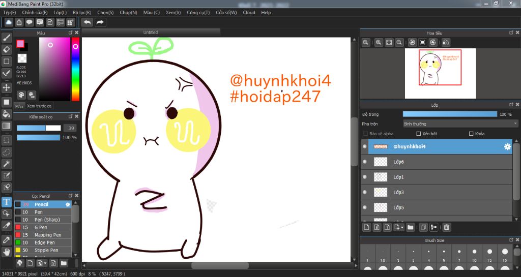Enable the Bảo vệ alpha checkbox
This screenshot has width=521, height=277.
point(365,133)
